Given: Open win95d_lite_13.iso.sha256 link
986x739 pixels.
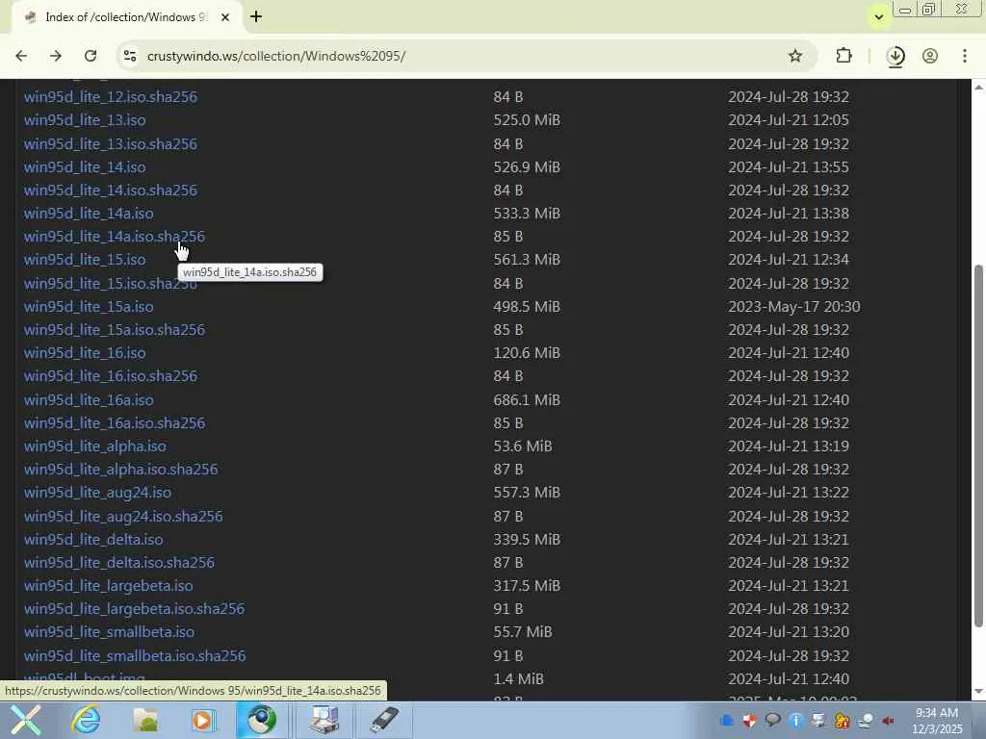Looking at the screenshot, I should pyautogui.click(x=111, y=144).
